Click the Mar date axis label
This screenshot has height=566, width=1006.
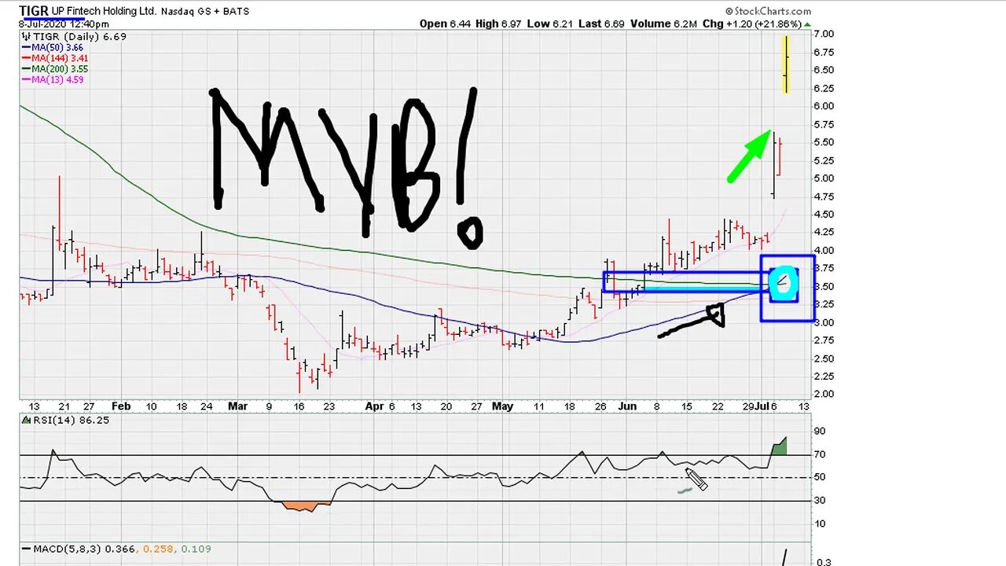coord(238,406)
